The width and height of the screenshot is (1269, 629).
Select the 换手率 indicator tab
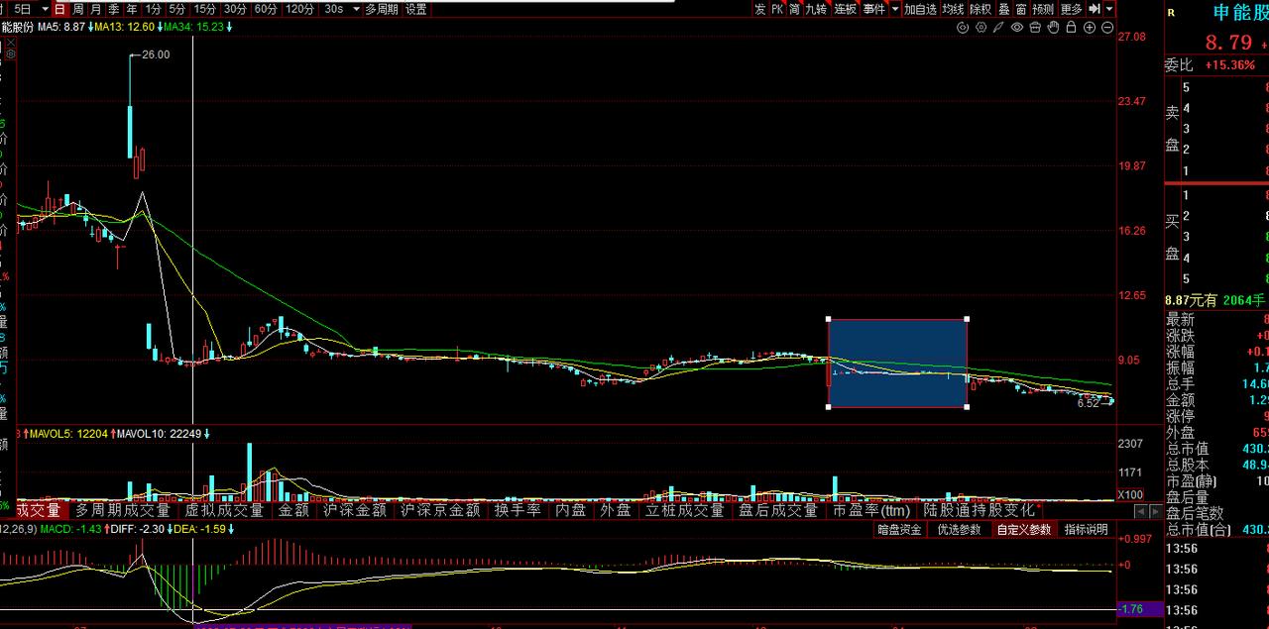518,510
